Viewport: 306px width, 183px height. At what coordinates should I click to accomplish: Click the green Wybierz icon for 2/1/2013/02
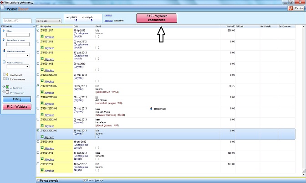point(42,70)
